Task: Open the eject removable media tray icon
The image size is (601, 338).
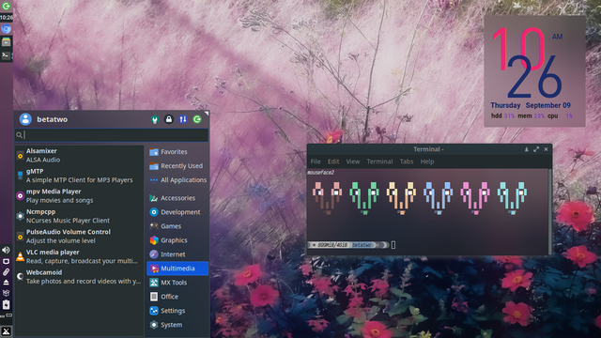Action: tap(6, 283)
